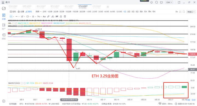Select the brush edit tool
Viewport: 197px width, 106px height.
coord(53,16)
